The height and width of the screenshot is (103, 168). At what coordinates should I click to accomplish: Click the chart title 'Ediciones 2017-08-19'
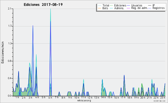point(43,4)
